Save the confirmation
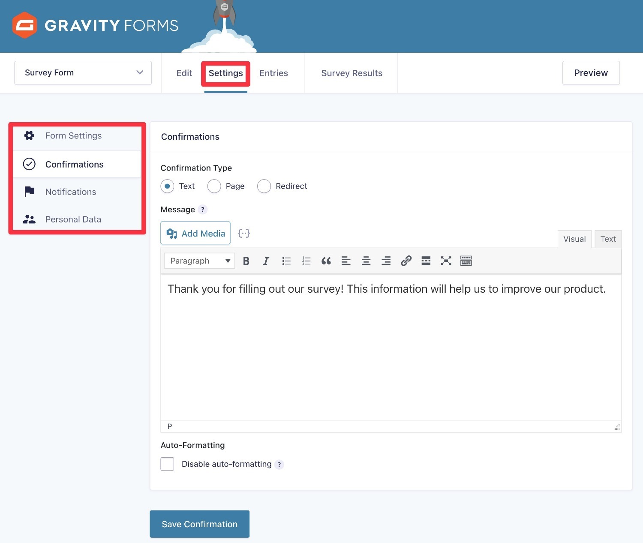The height and width of the screenshot is (543, 643). click(x=199, y=524)
